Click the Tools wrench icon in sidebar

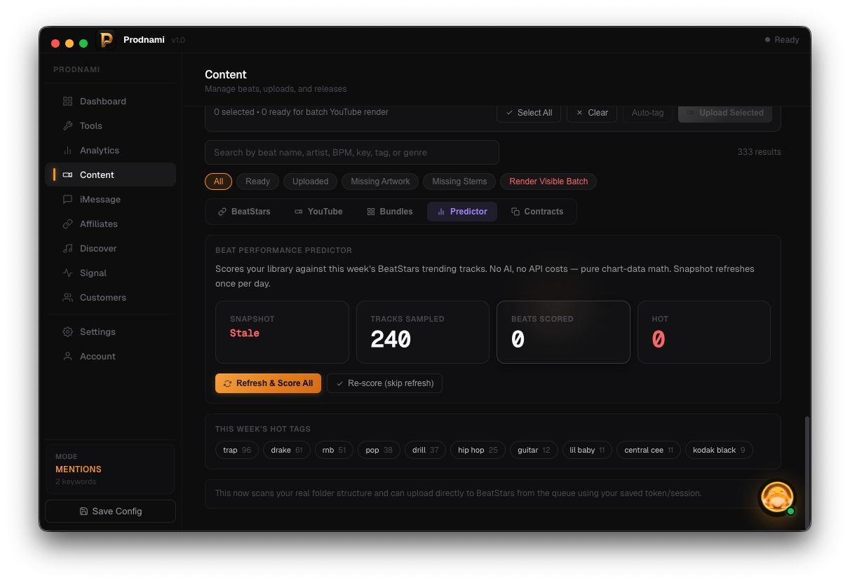tap(67, 126)
